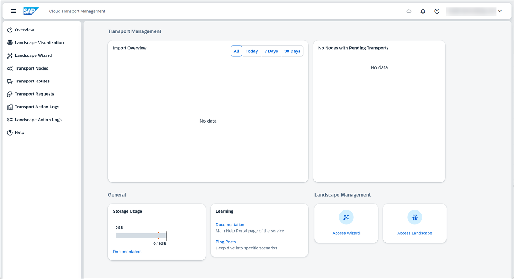
Task: Click the Access Wizard link text
Action: point(346,233)
